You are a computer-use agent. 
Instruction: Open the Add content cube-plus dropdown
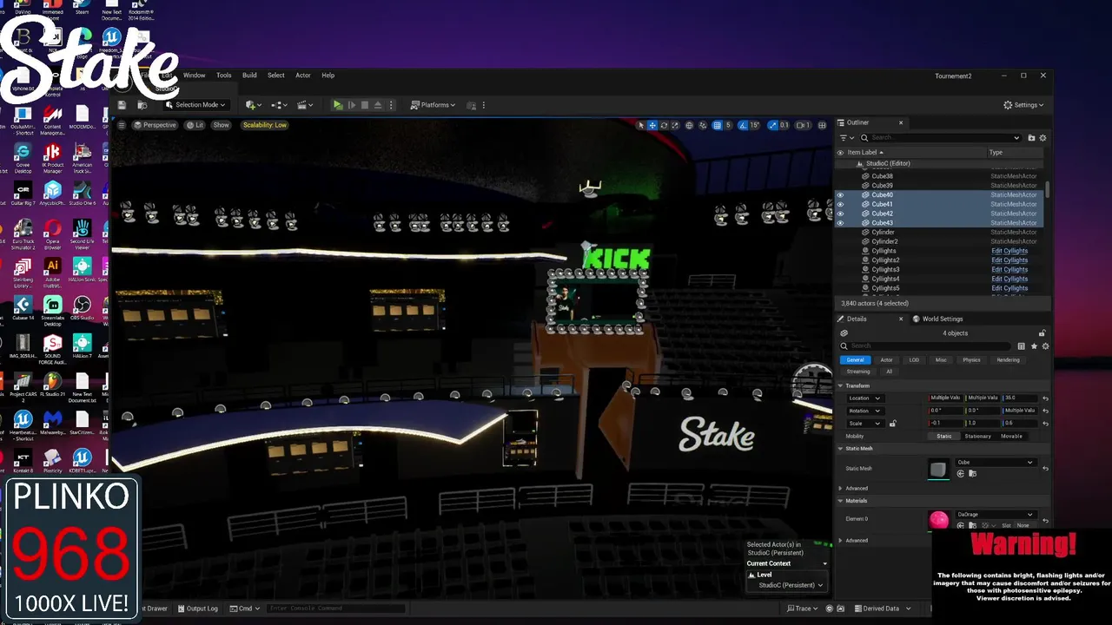pos(254,105)
